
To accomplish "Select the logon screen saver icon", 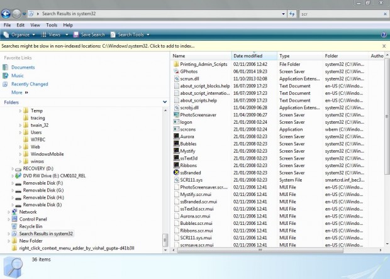I will coord(176,123).
